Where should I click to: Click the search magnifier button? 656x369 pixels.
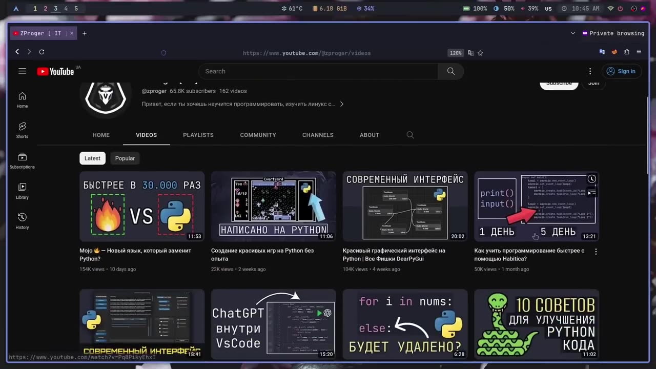(x=451, y=71)
